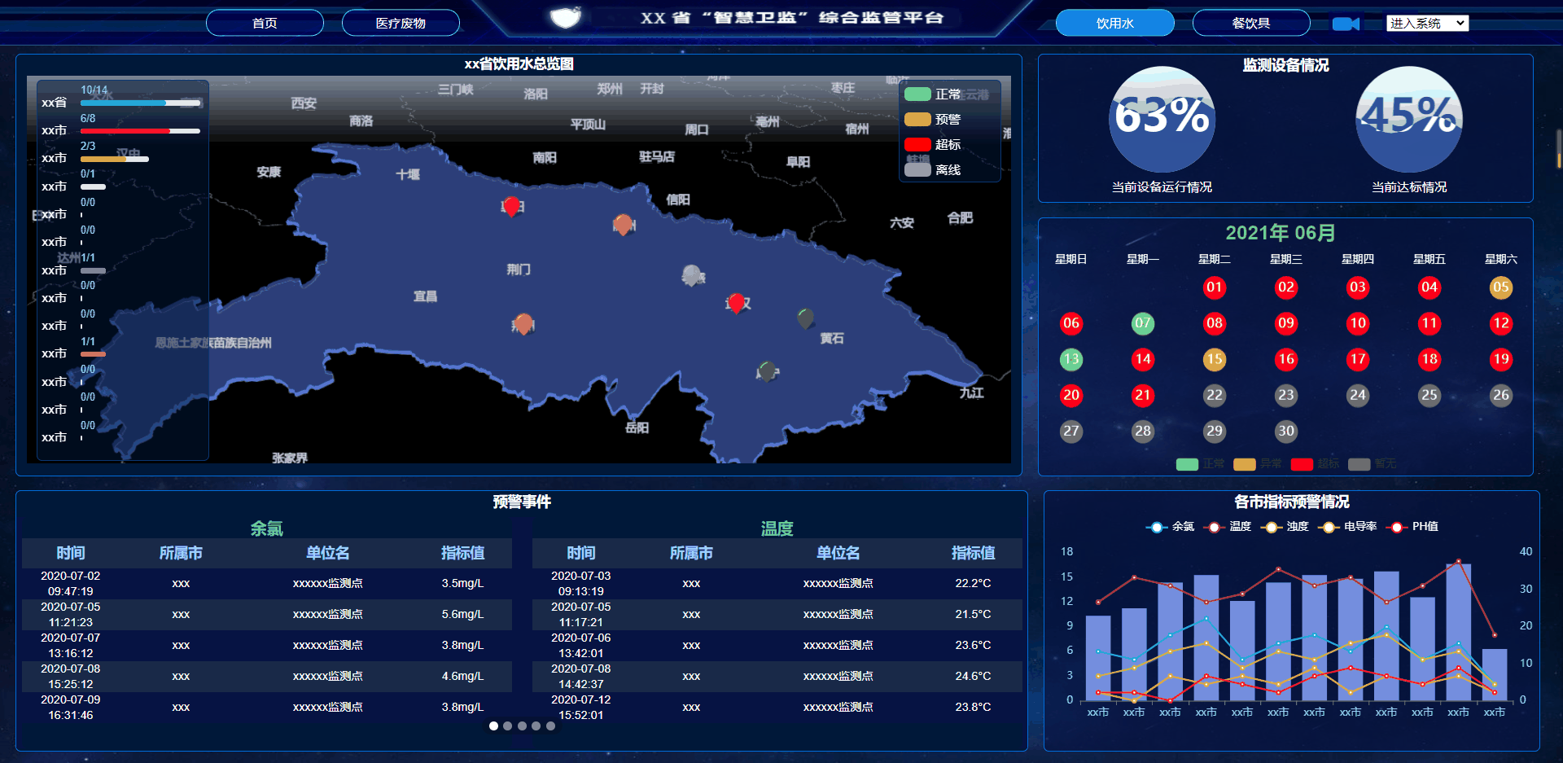Screen dimensions: 1563x763
Task: Select calendar date 13 in green
Action: (1070, 359)
